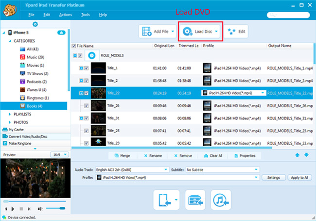Skip to previous frame in preview
Screen dimensions: 316x221
click(x=6, y=209)
